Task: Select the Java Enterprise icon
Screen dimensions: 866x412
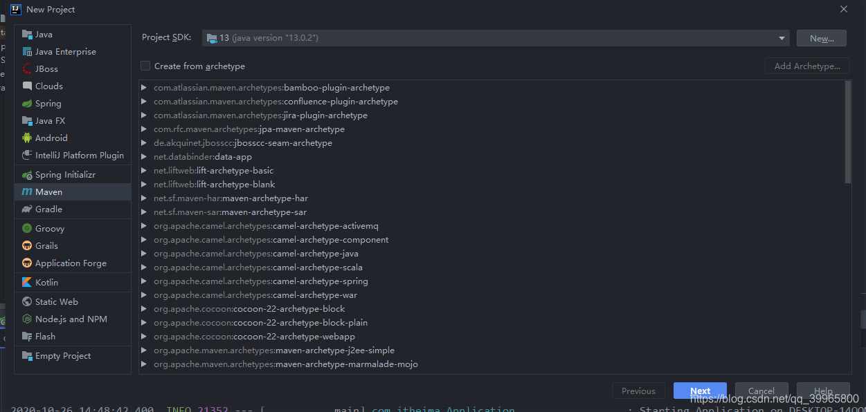Action: click(x=27, y=52)
